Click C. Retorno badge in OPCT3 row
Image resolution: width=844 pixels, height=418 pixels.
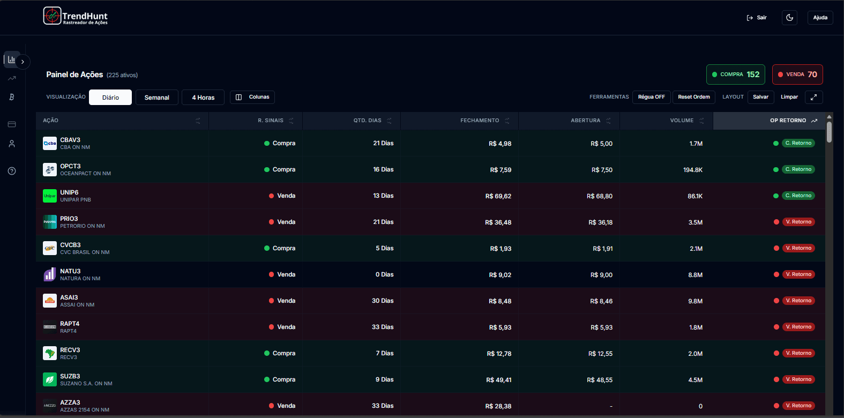click(x=798, y=169)
